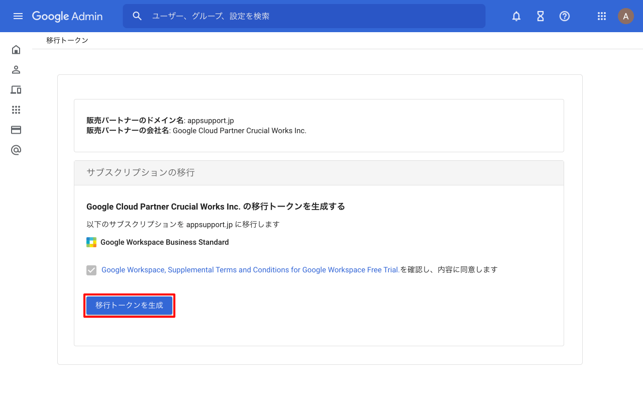Screen dimensions: 643x402
Task: Open Account at-sign icon in sidebar
Action: (16, 150)
